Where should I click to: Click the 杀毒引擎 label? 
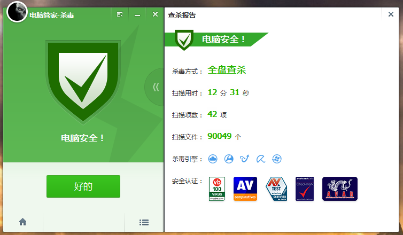tap(188, 159)
